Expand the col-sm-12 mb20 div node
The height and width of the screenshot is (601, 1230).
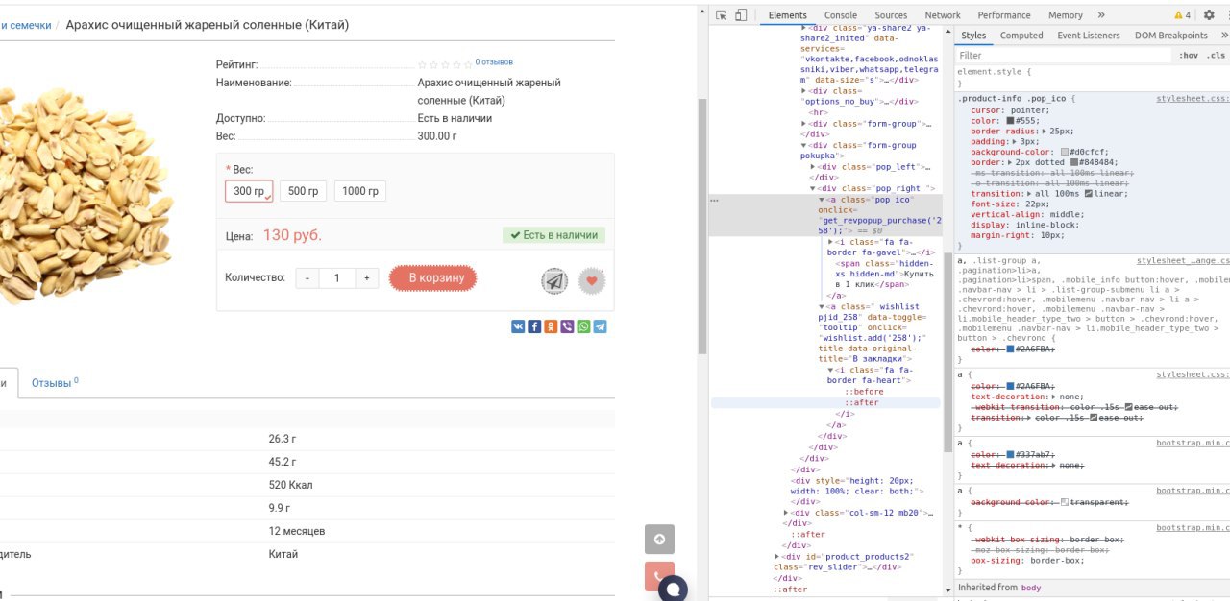pyautogui.click(x=787, y=513)
